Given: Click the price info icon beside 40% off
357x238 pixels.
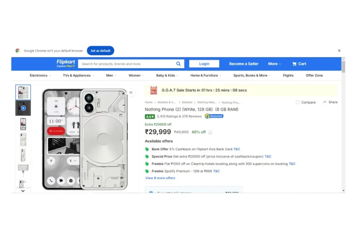Looking at the screenshot, I should [x=210, y=132].
